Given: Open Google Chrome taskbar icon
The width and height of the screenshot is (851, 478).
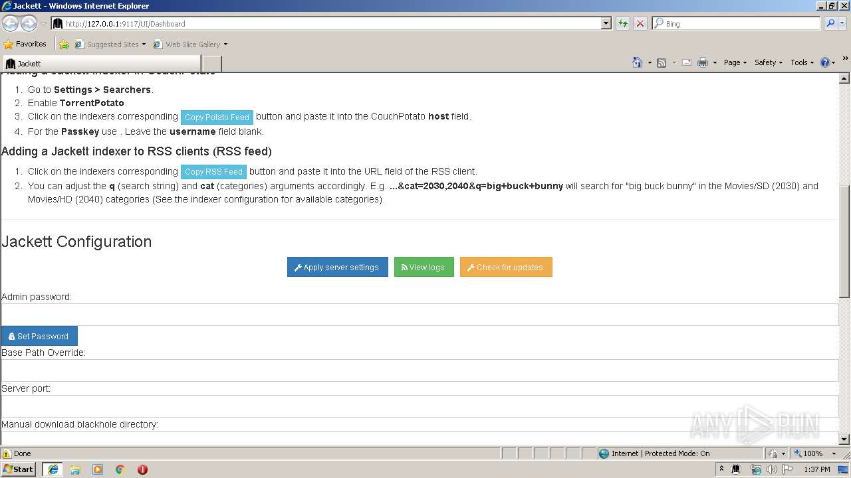Looking at the screenshot, I should [x=120, y=469].
